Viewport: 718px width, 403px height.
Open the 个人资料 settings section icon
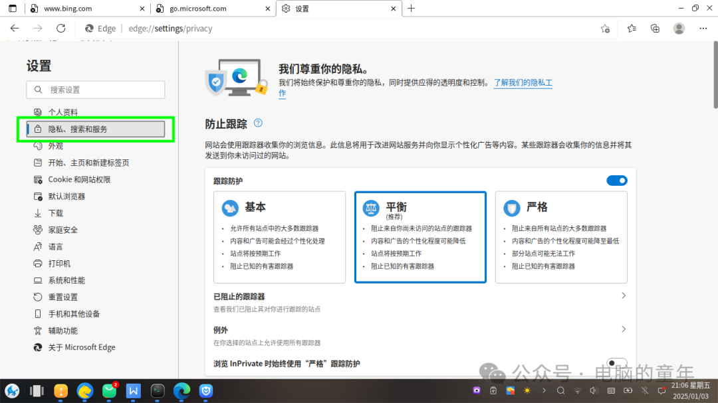click(38, 112)
